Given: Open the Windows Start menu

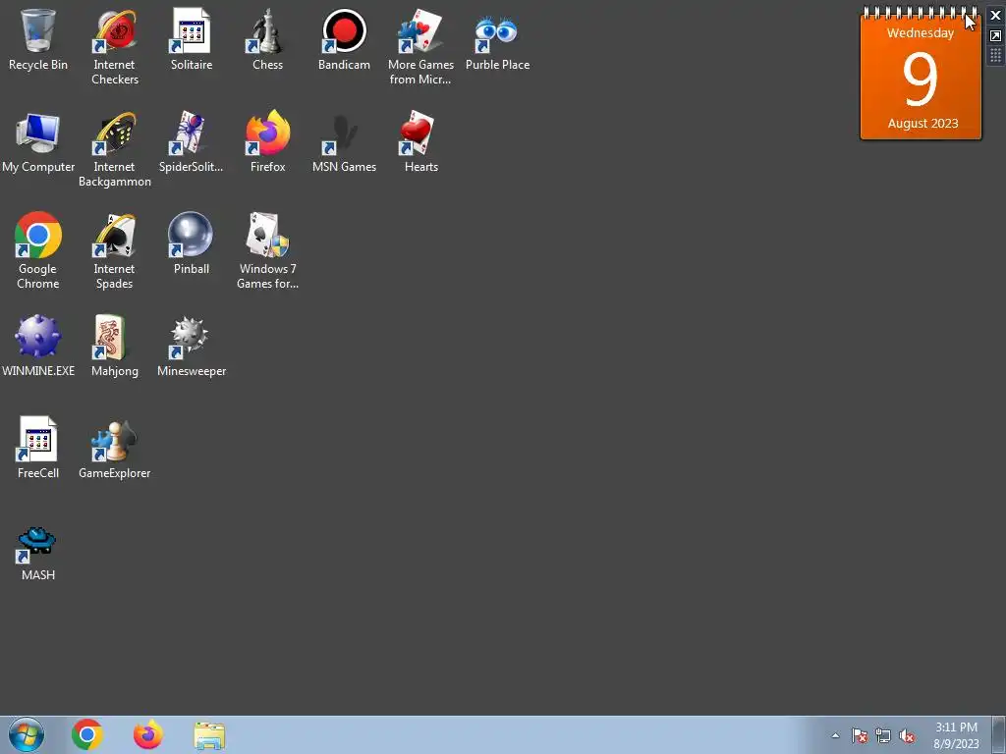Looking at the screenshot, I should pyautogui.click(x=27, y=734).
